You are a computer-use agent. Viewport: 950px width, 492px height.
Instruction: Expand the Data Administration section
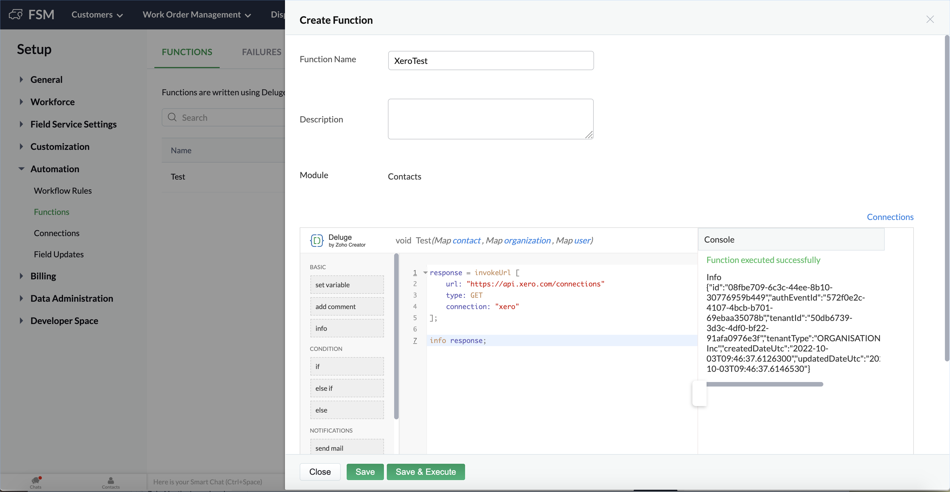(21, 298)
